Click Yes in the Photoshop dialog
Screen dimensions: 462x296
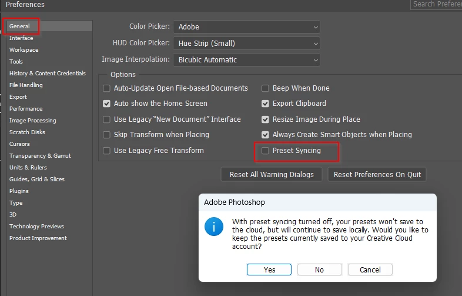pos(269,270)
